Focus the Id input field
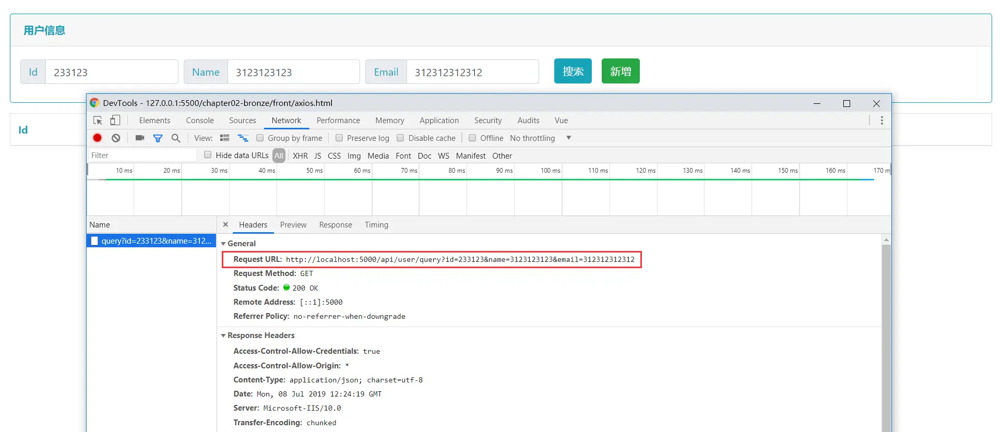The image size is (1002, 432). pyautogui.click(x=112, y=72)
